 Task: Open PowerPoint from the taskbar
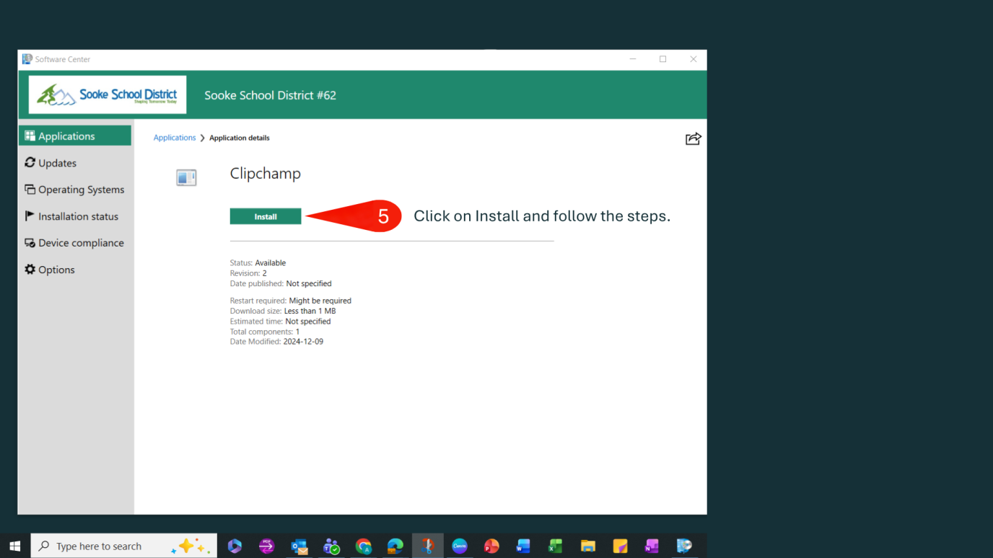point(491,546)
